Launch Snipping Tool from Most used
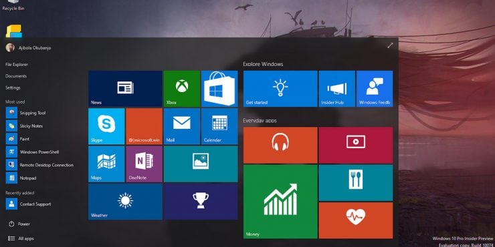The width and height of the screenshot is (495, 247). coord(26,113)
